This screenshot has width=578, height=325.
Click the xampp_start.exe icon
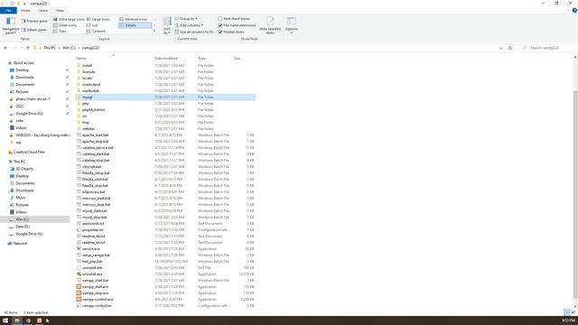pos(79,287)
